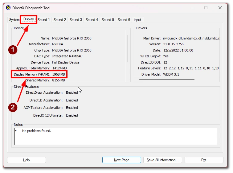Screen dimensions: 233x173
Task: Switch to the System tab
Action: pyautogui.click(x=14, y=20)
